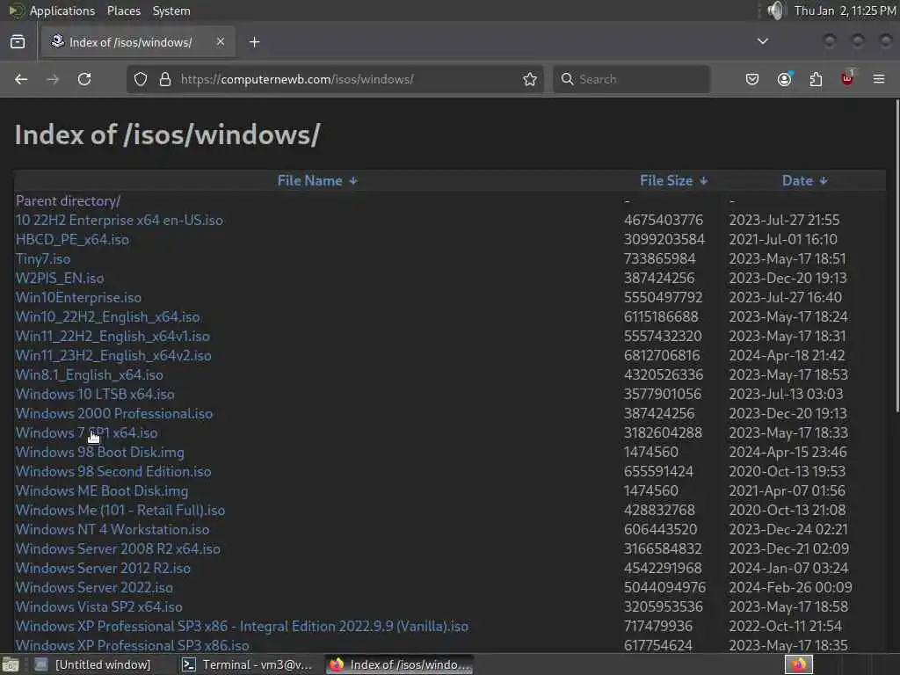Open the Firefox hamburger menu
The image size is (900, 675).
click(879, 79)
